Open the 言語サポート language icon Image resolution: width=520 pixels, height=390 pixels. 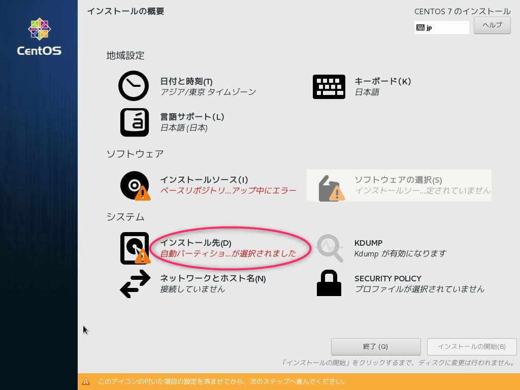point(134,122)
